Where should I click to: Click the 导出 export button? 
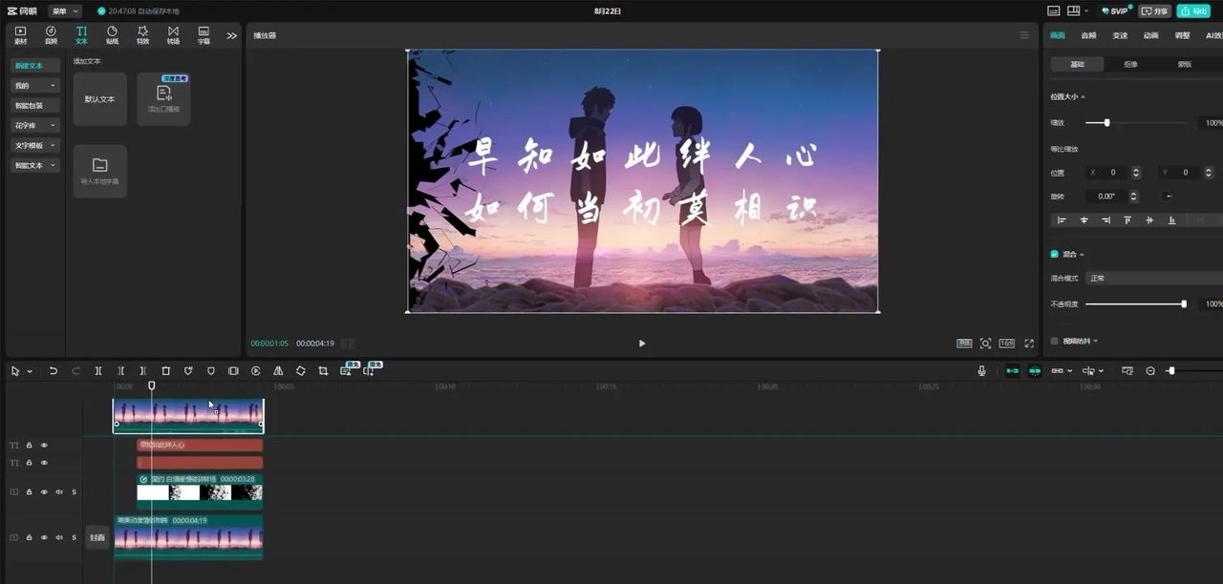pos(1192,10)
